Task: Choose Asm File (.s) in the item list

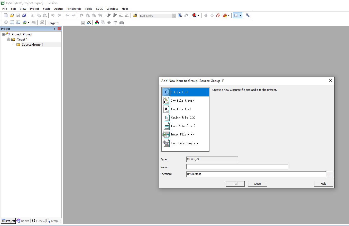Action: 186,109
